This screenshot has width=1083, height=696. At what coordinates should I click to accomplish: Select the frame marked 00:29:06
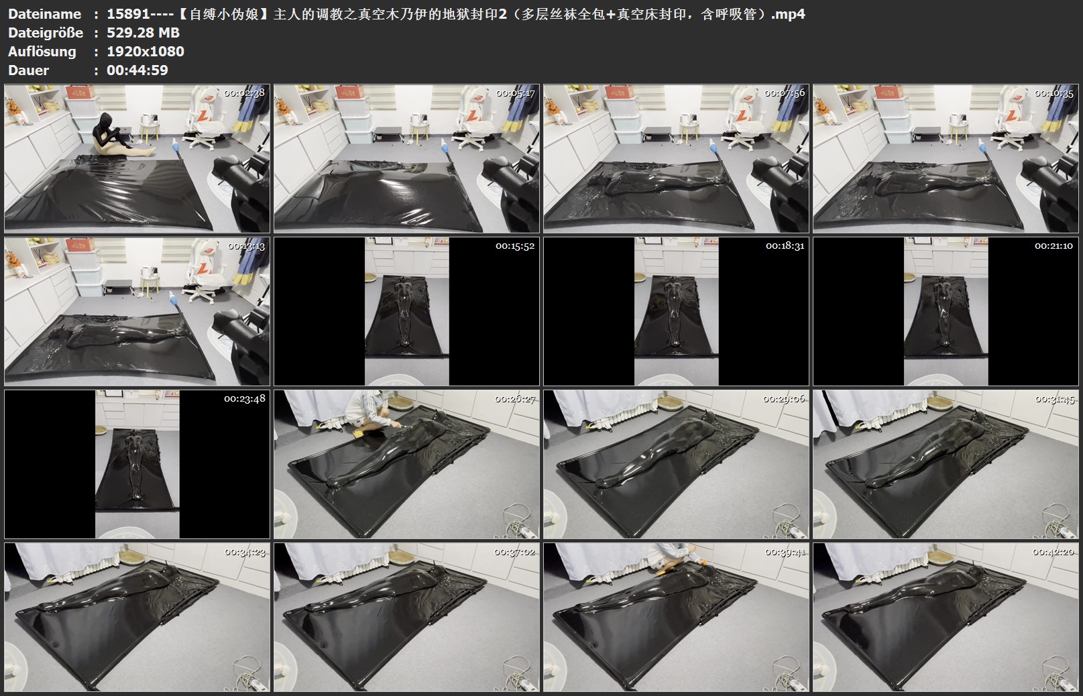pyautogui.click(x=676, y=464)
